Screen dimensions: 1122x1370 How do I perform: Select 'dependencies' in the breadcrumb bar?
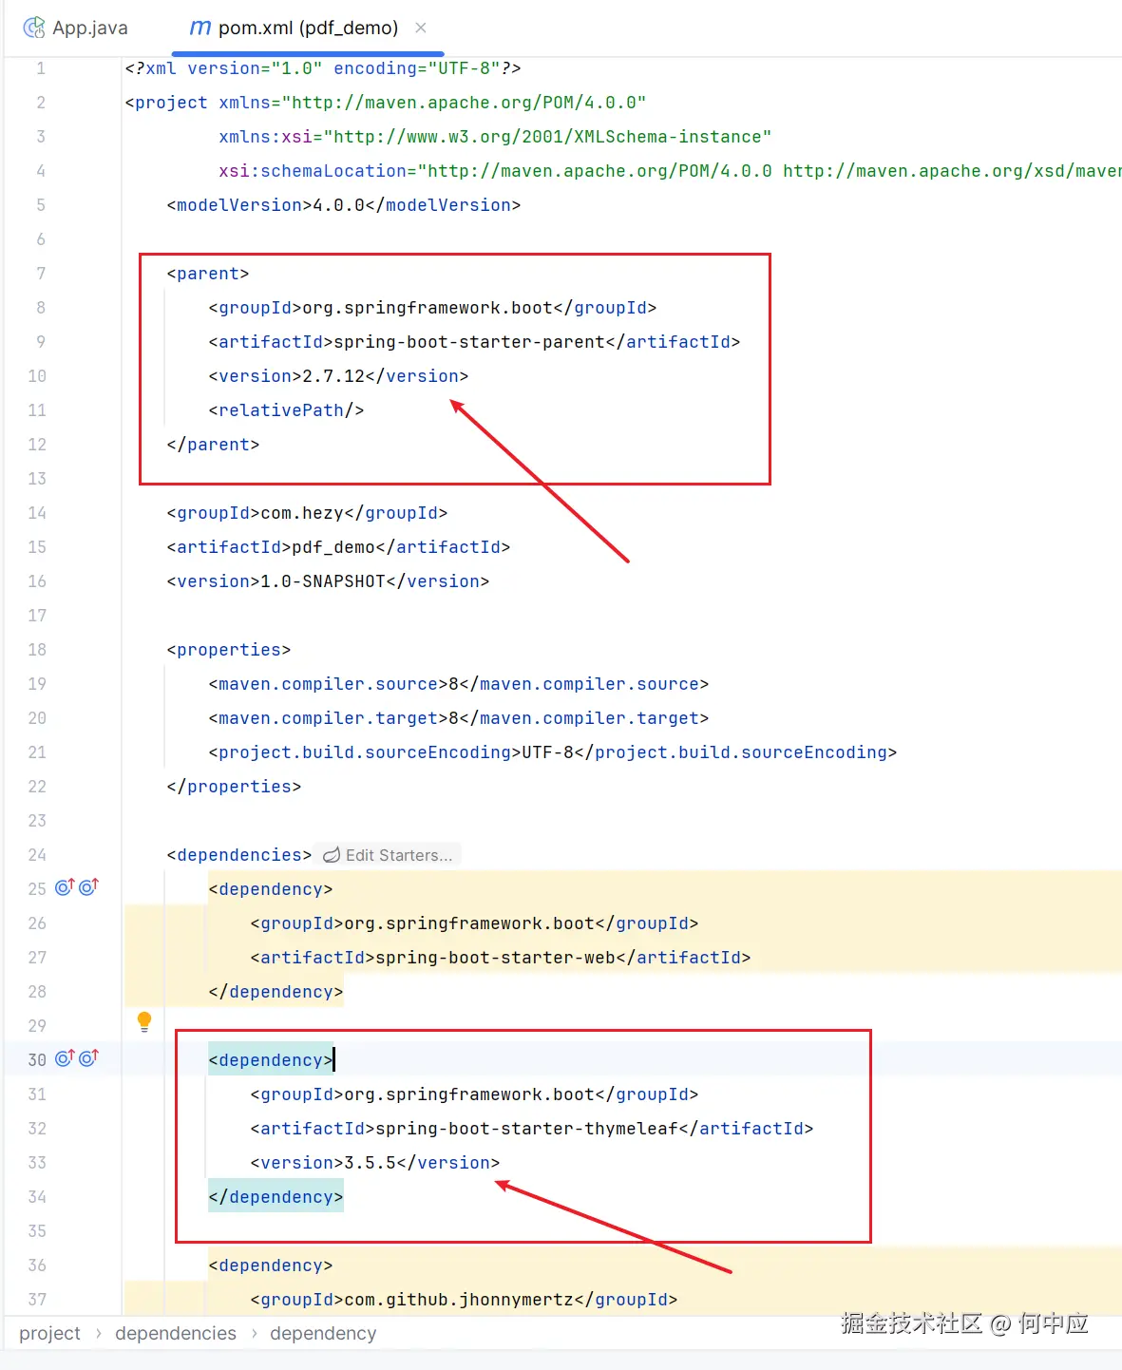(x=176, y=1333)
